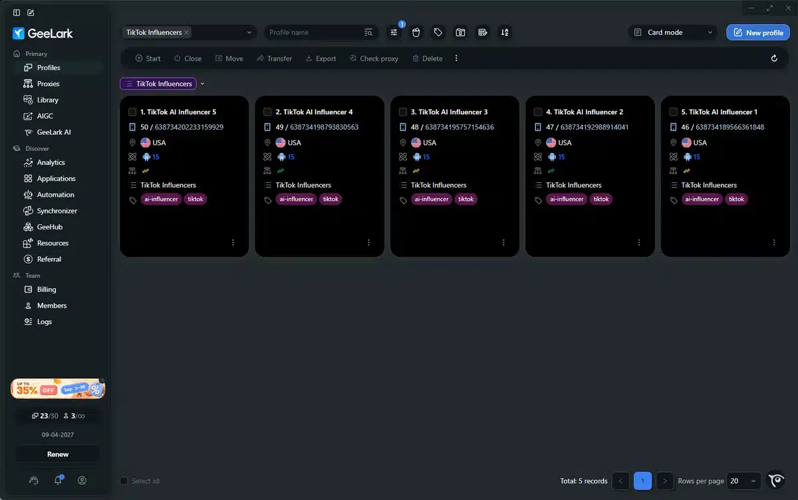798x500 pixels.
Task: Click the edit note icon beside sidebar toggle
Action: (x=31, y=13)
